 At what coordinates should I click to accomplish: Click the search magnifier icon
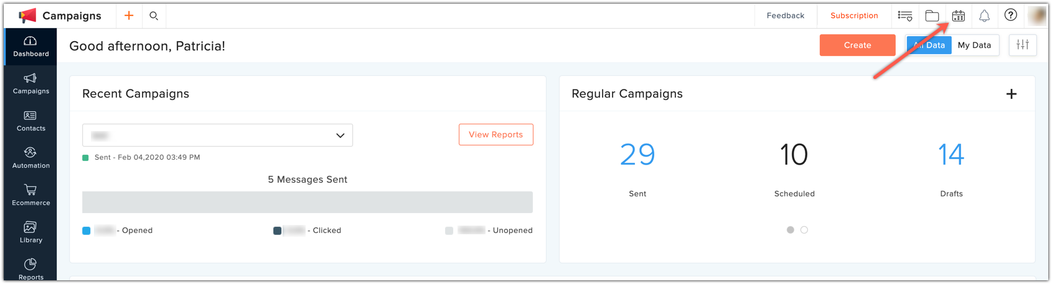pyautogui.click(x=154, y=16)
